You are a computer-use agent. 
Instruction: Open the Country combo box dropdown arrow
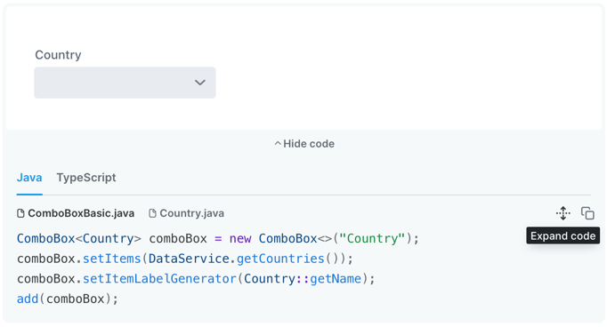[x=199, y=83]
